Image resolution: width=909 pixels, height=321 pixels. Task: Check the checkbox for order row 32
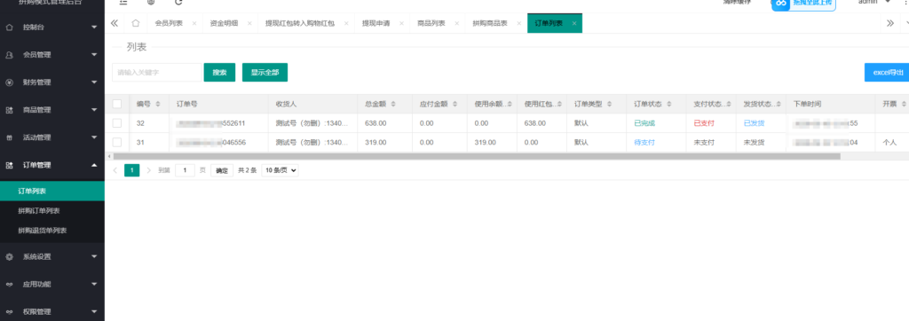[117, 123]
